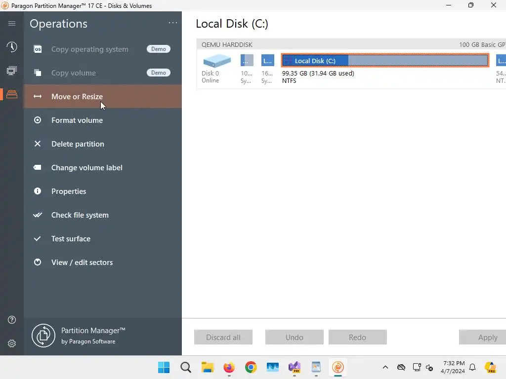
Task: Open the hamburger menu in sidebar
Action: click(12, 23)
